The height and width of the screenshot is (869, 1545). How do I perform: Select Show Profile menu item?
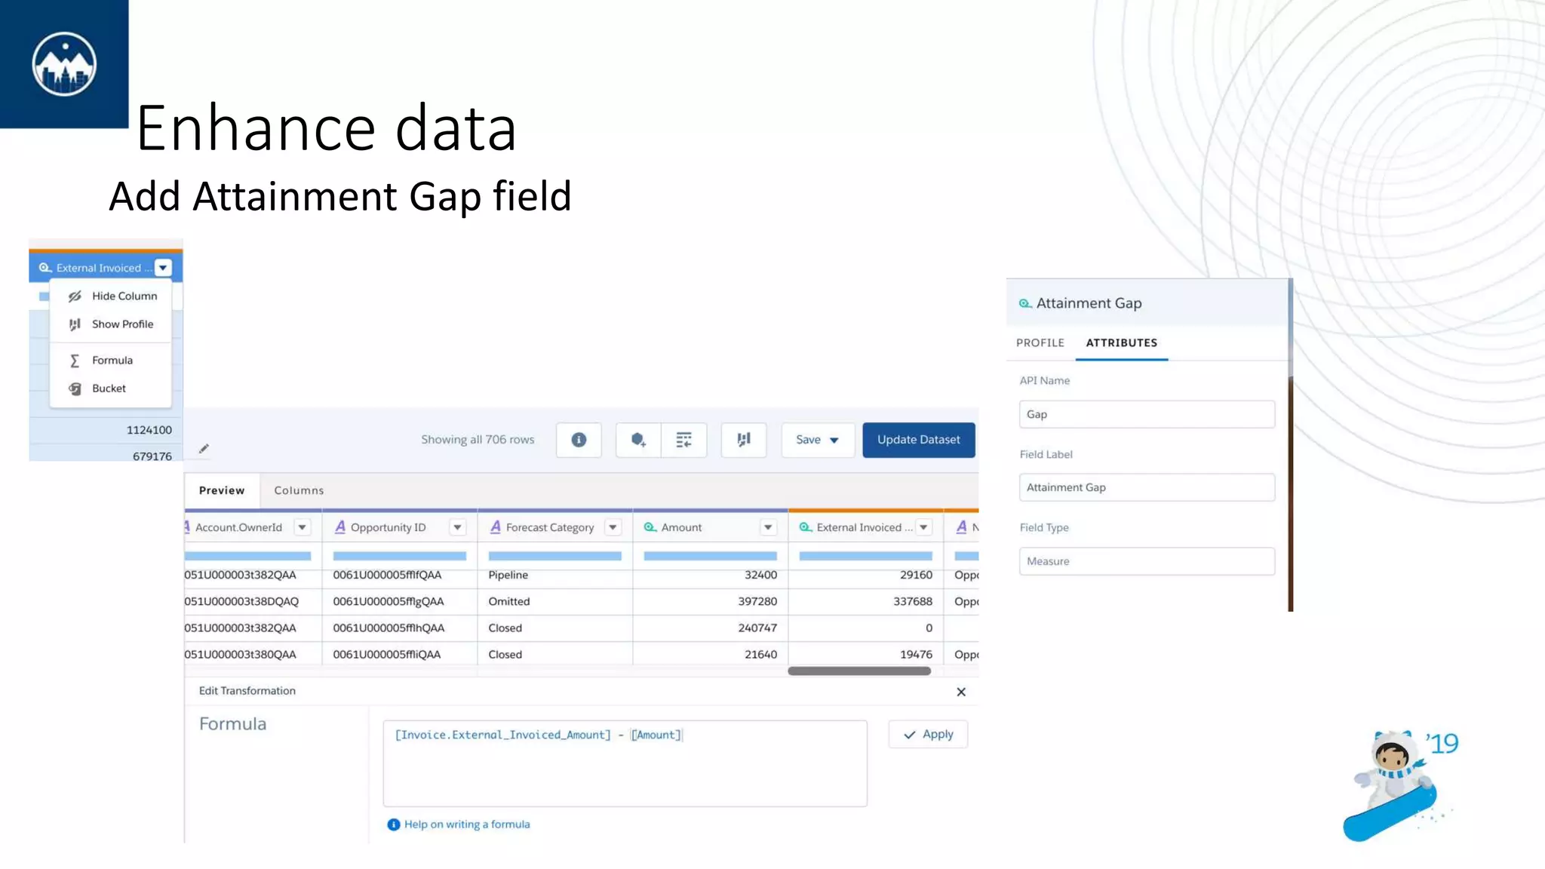(111, 324)
